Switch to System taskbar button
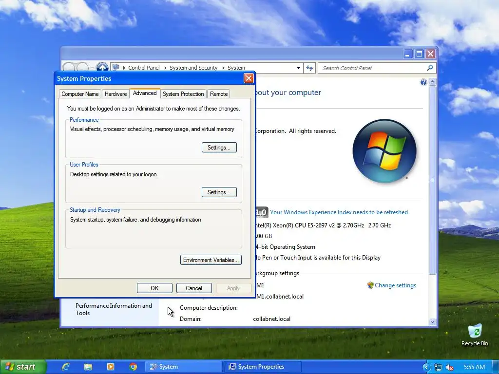Screen dimensions: 499x374 (x=184, y=367)
